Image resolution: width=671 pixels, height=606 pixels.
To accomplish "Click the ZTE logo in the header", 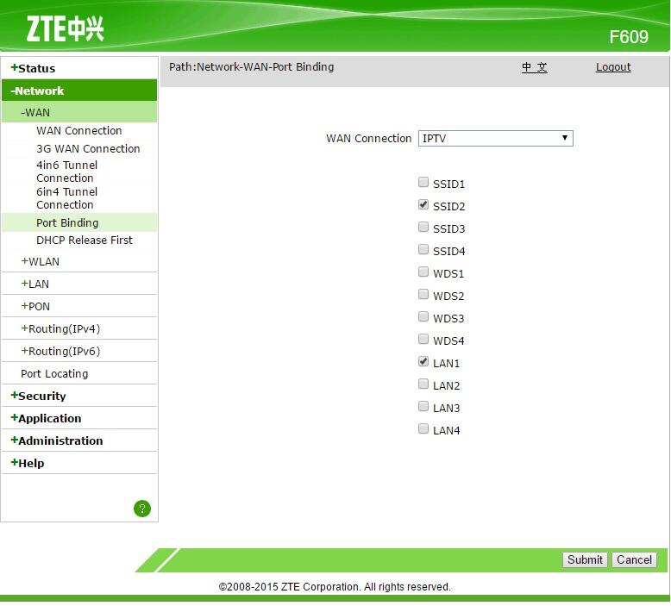I will coord(65,28).
